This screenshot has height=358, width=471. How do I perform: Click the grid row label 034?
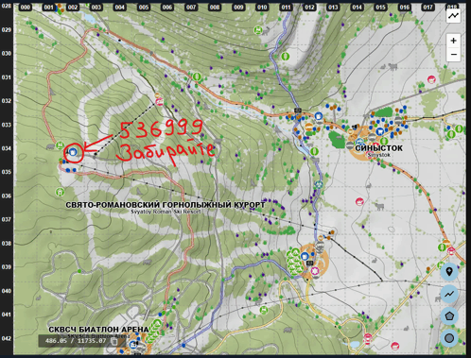7,148
